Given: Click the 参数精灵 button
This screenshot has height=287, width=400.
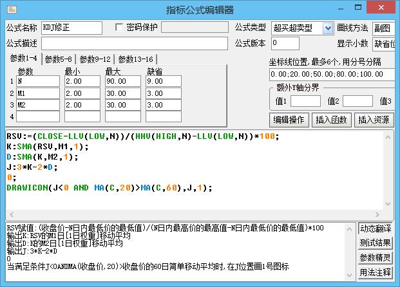Looking at the screenshot, I should [375, 257].
